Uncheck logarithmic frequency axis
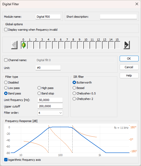Image resolution: width=141 pixels, height=166 pixels. 6,160
